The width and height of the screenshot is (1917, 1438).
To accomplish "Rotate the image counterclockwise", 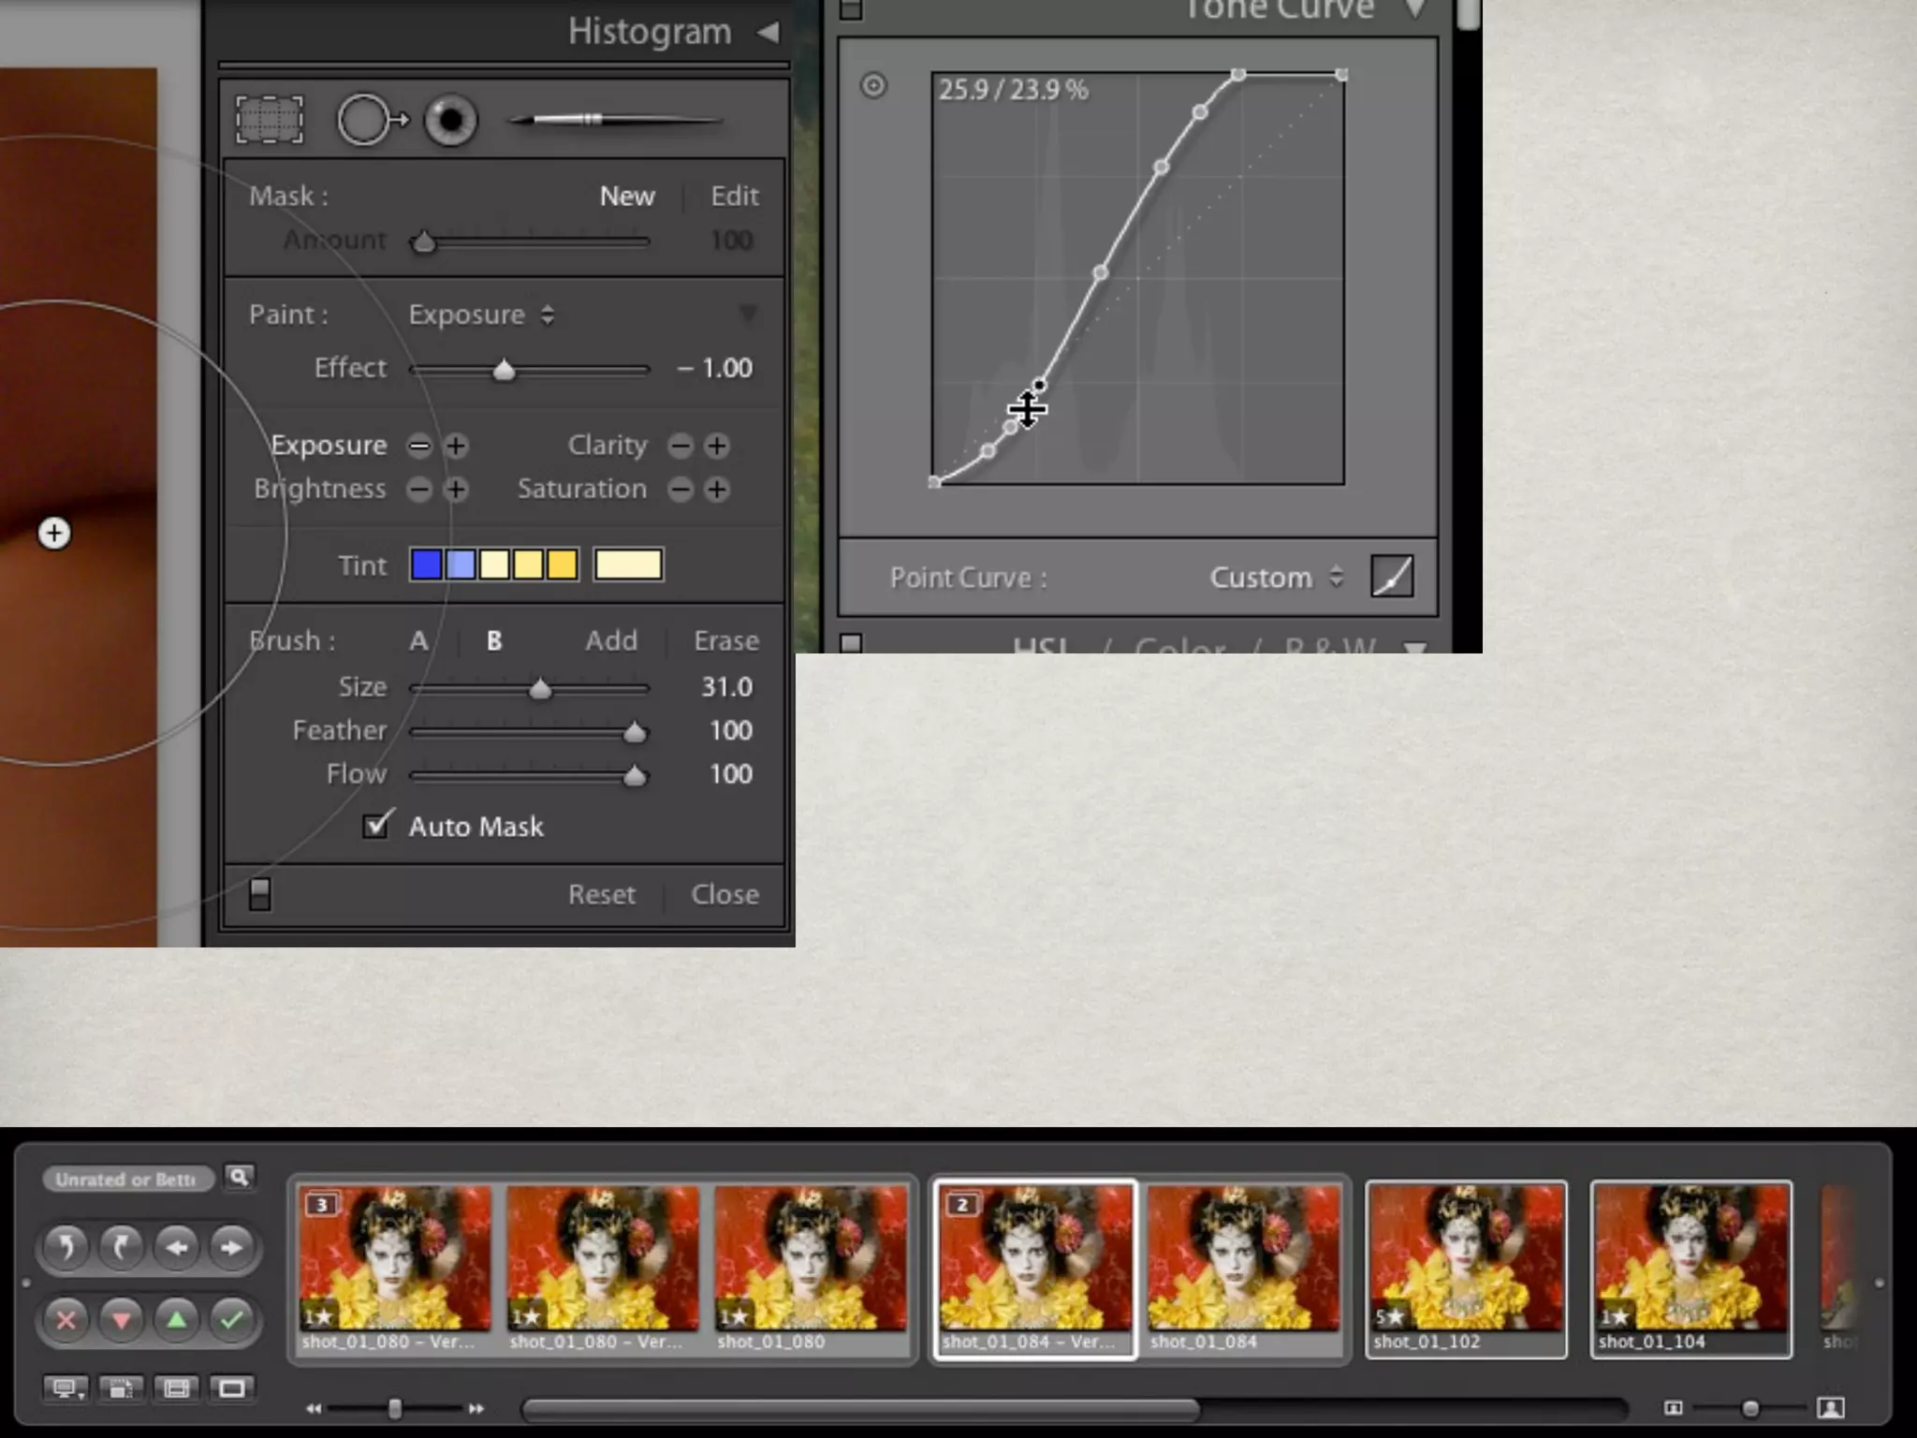I will click(66, 1247).
